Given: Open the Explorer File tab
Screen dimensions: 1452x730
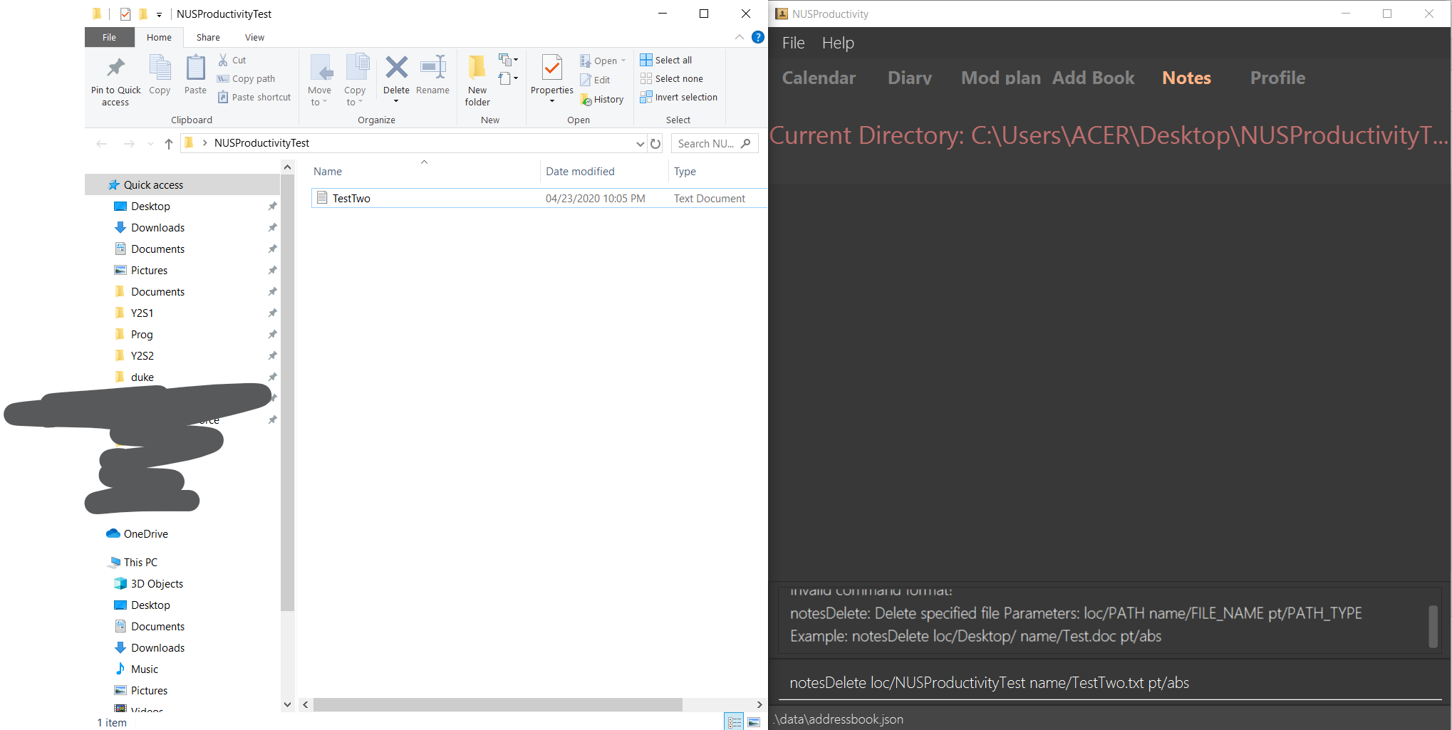Looking at the screenshot, I should tap(109, 37).
